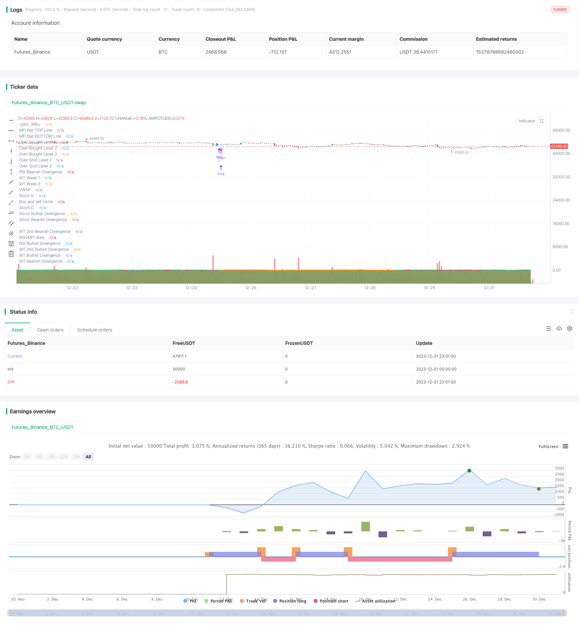Toggle the Trade Vol legend series
The image size is (579, 626).
coord(253,601)
